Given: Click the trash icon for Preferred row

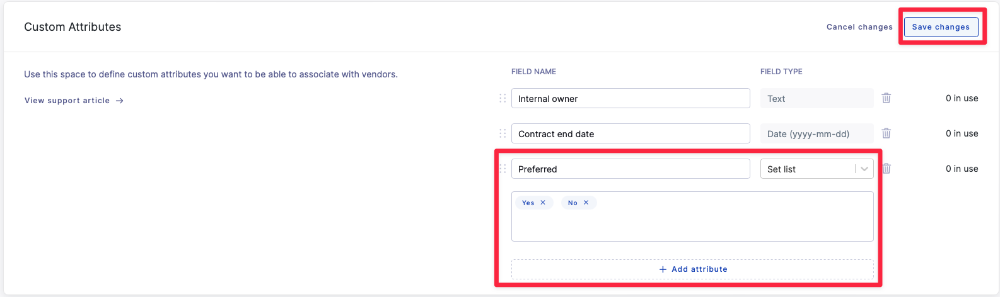Looking at the screenshot, I should 887,169.
